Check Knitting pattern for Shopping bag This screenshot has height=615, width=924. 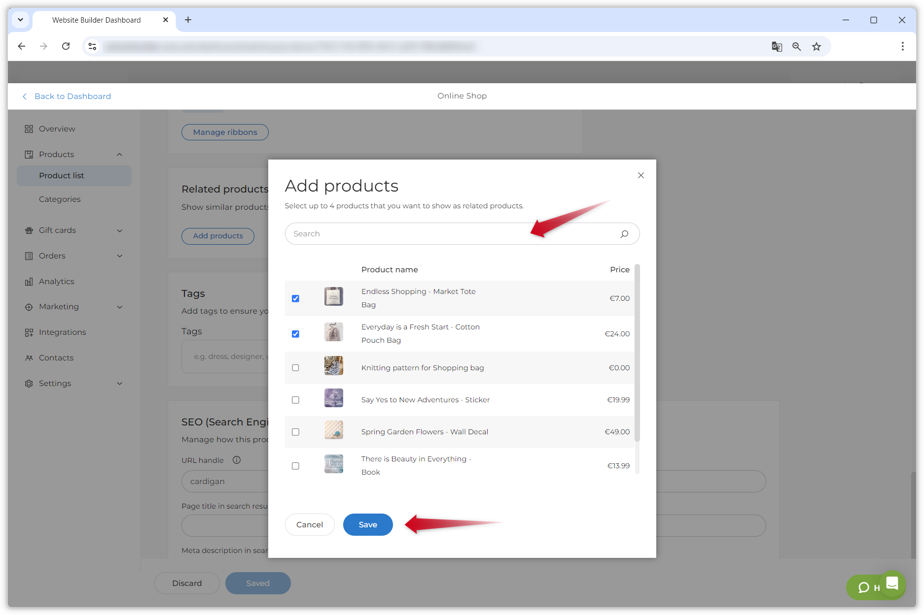coord(295,368)
